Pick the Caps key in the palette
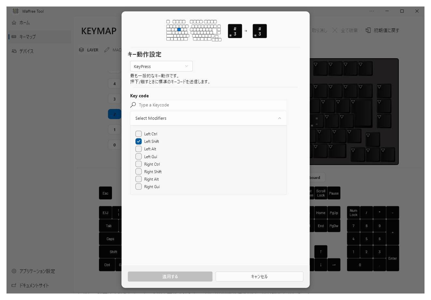Viewport: 431px width, 300px height. [110, 239]
